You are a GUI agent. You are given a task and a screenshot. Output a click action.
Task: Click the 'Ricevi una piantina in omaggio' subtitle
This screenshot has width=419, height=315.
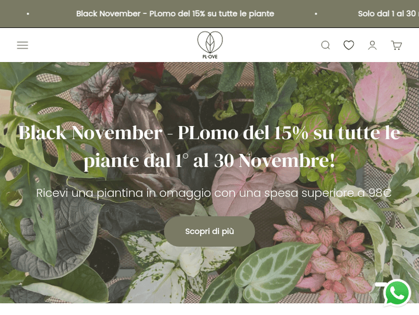(214, 193)
